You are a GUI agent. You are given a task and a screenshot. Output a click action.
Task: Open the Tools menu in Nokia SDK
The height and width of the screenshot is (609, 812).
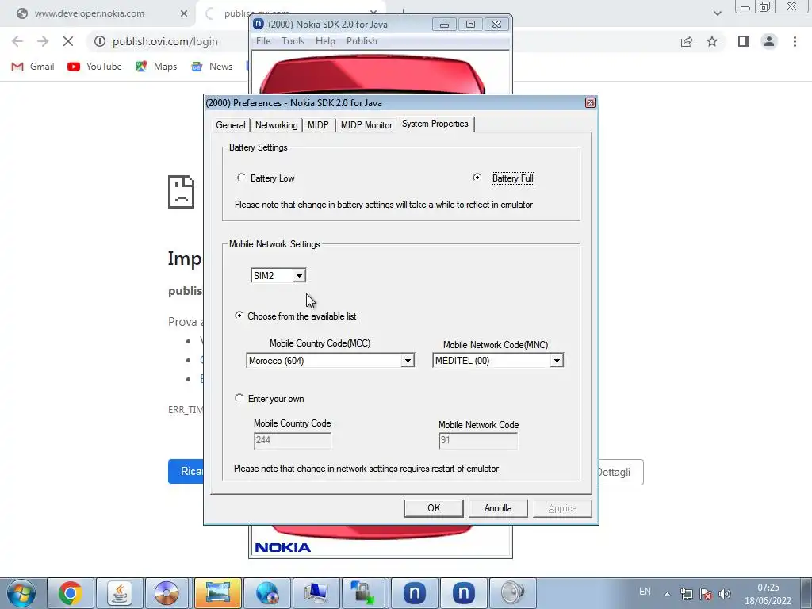[293, 41]
